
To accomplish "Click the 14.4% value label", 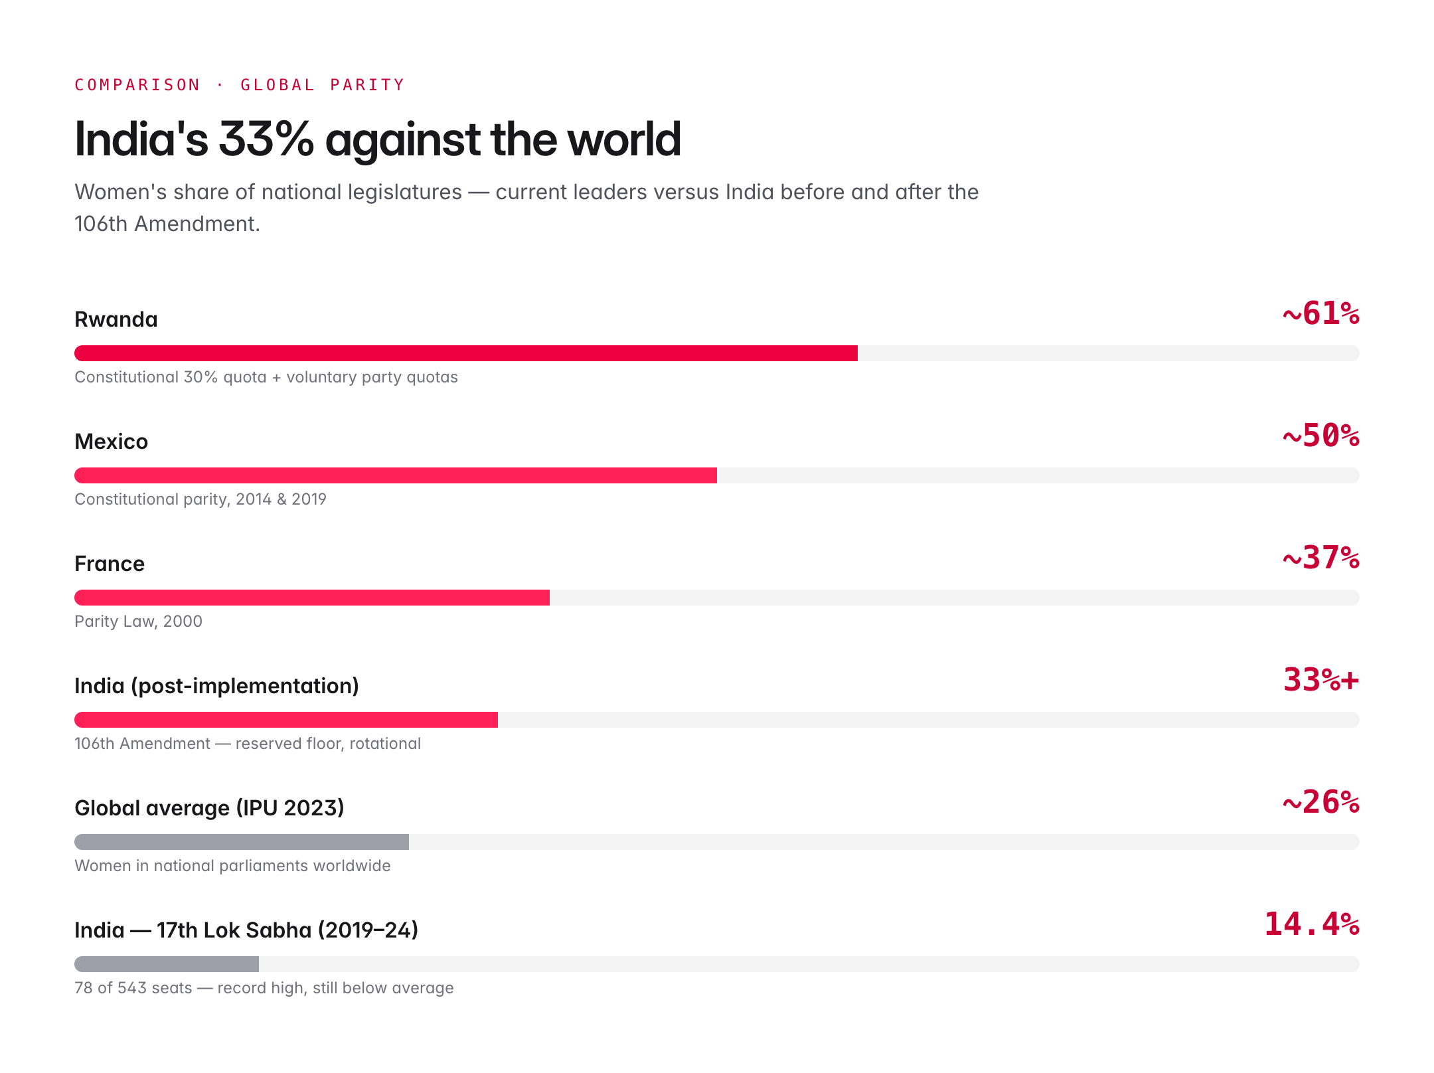I will (x=1312, y=924).
